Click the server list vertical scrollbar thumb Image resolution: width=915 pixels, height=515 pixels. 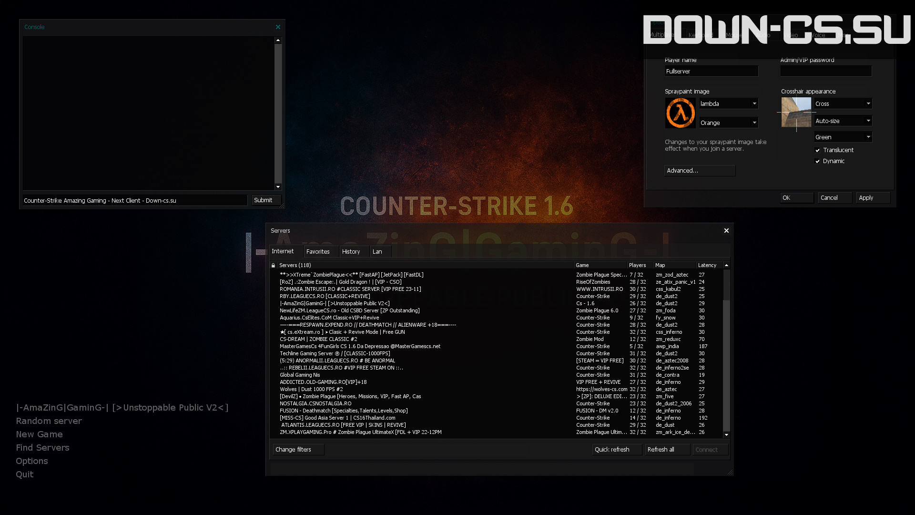pyautogui.click(x=726, y=365)
